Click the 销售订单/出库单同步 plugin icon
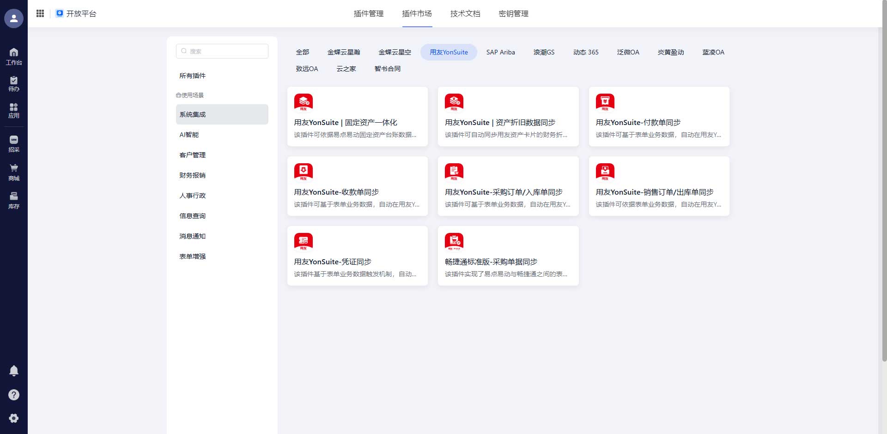 [x=605, y=172]
